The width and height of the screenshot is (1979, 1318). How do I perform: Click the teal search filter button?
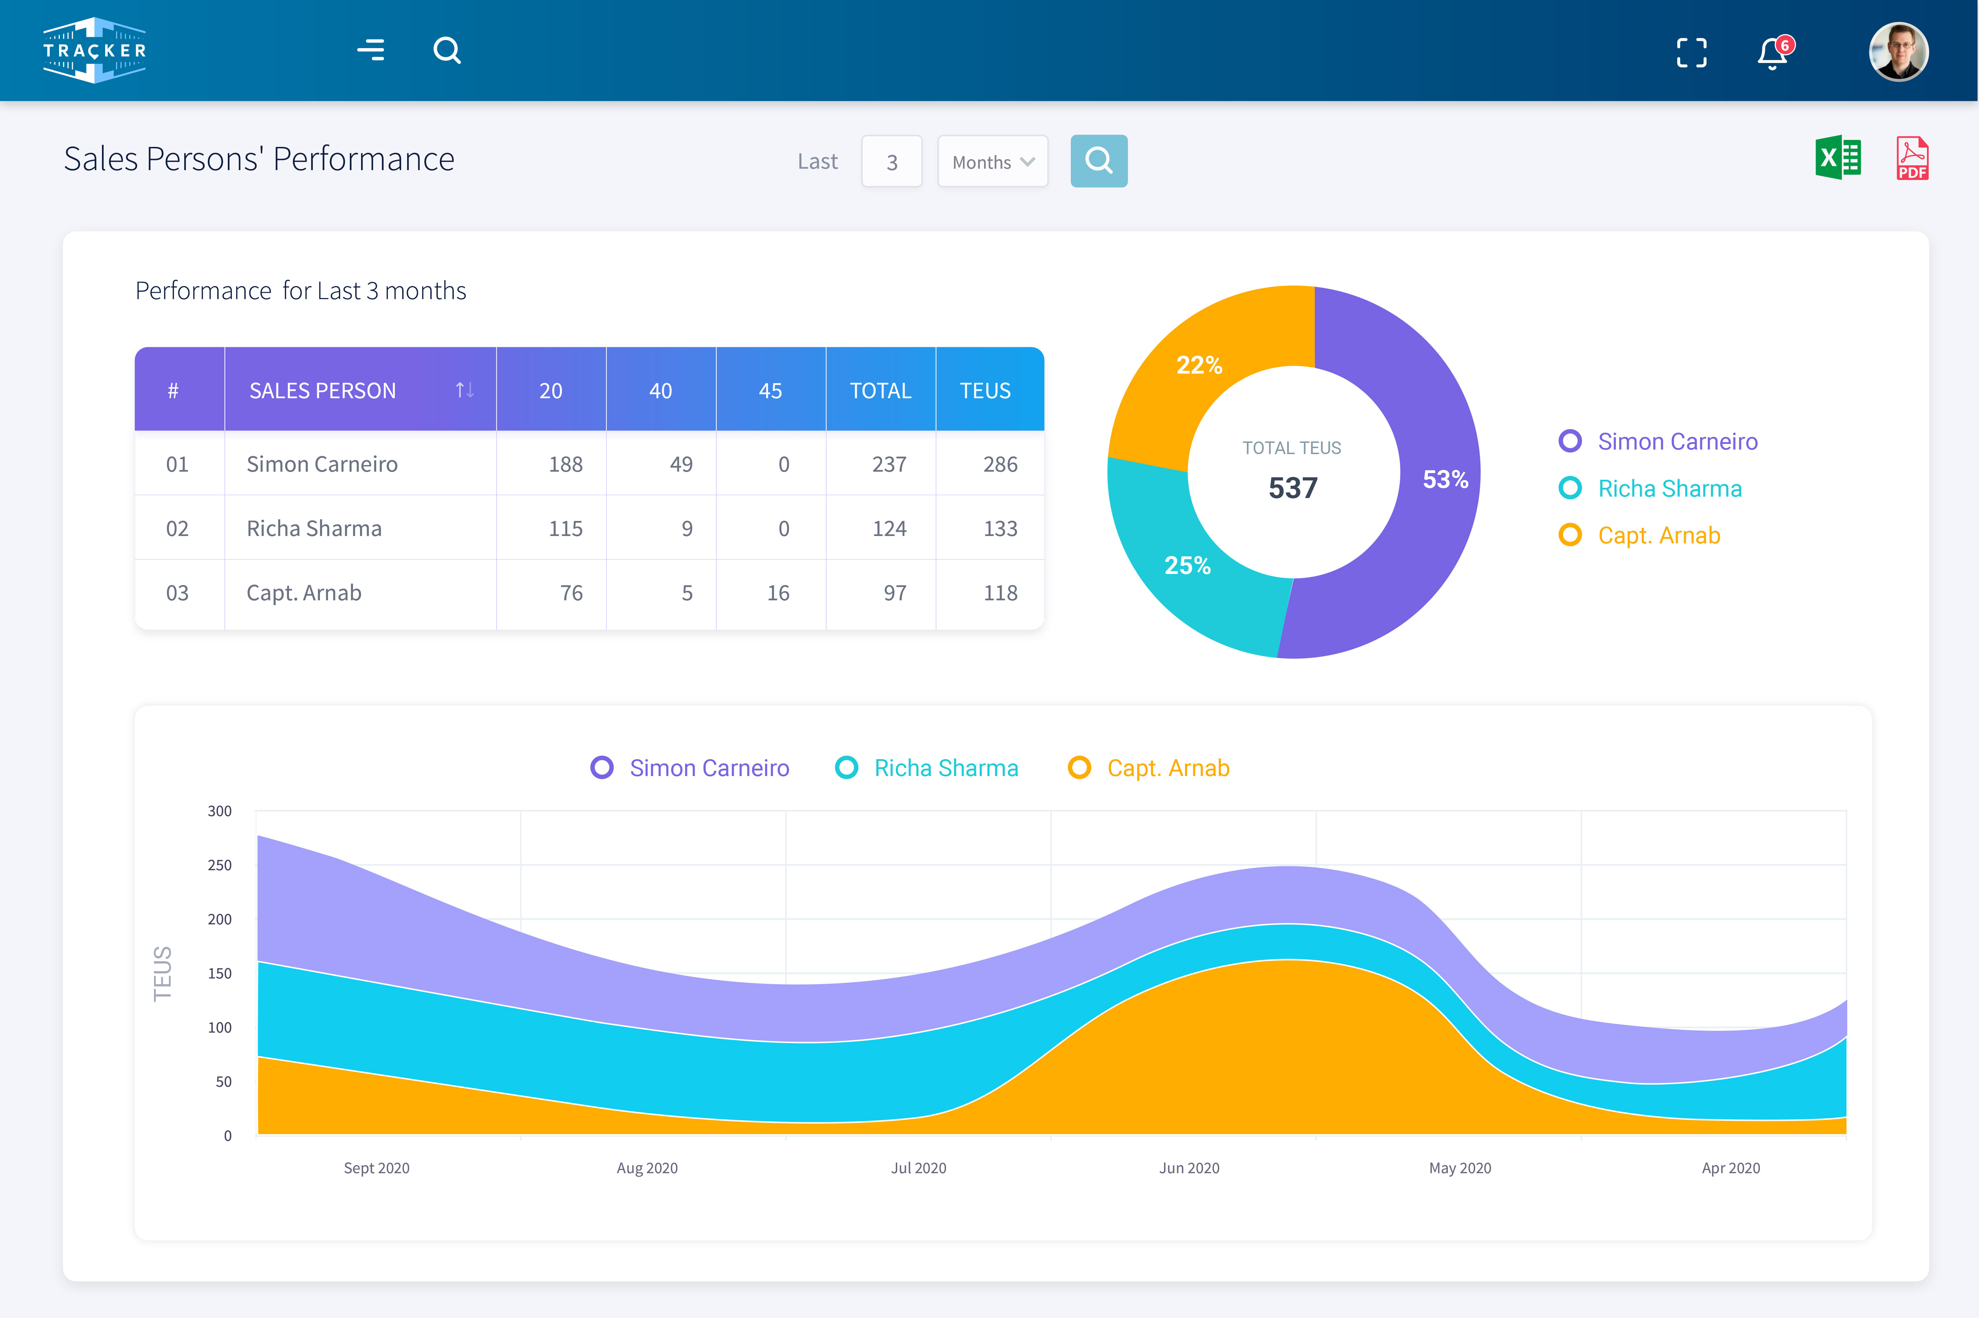point(1099,161)
